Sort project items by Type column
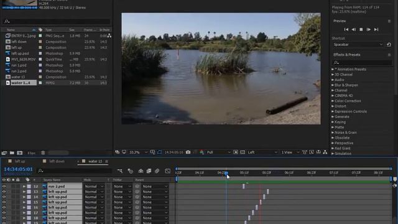The width and height of the screenshot is (398, 224). tap(49, 30)
